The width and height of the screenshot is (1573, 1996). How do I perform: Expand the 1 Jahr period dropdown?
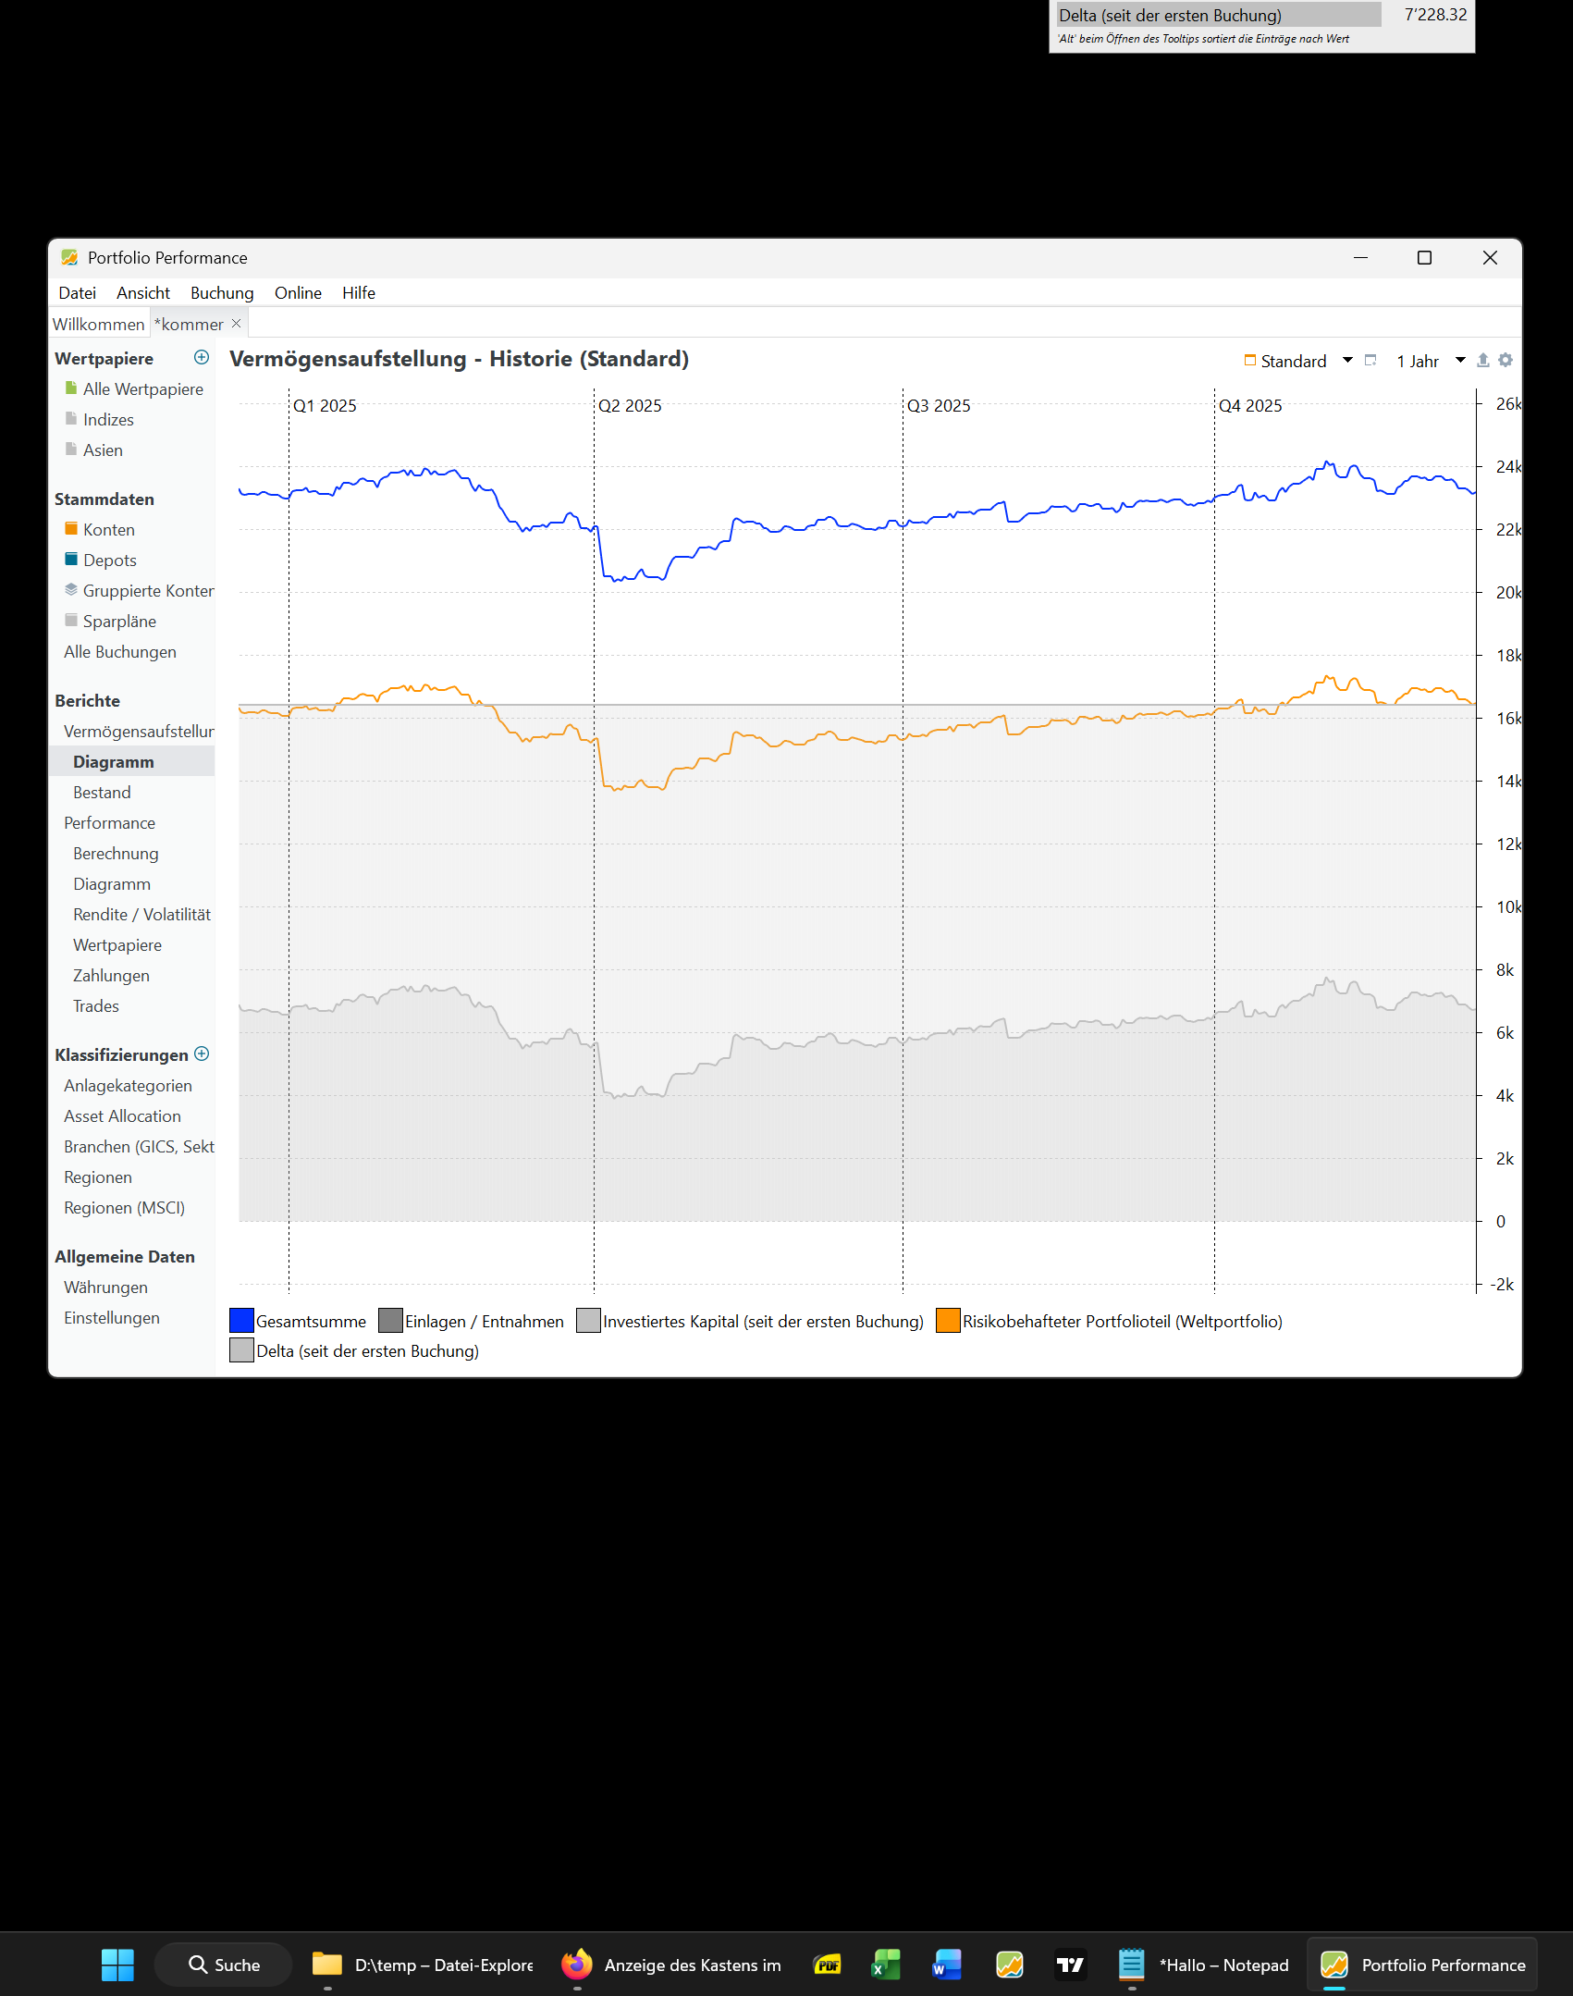point(1460,361)
